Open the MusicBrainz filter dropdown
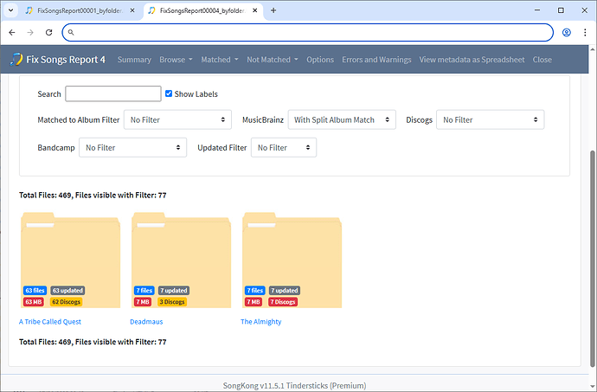Screen dimensions: 597x392 [x=342, y=119]
